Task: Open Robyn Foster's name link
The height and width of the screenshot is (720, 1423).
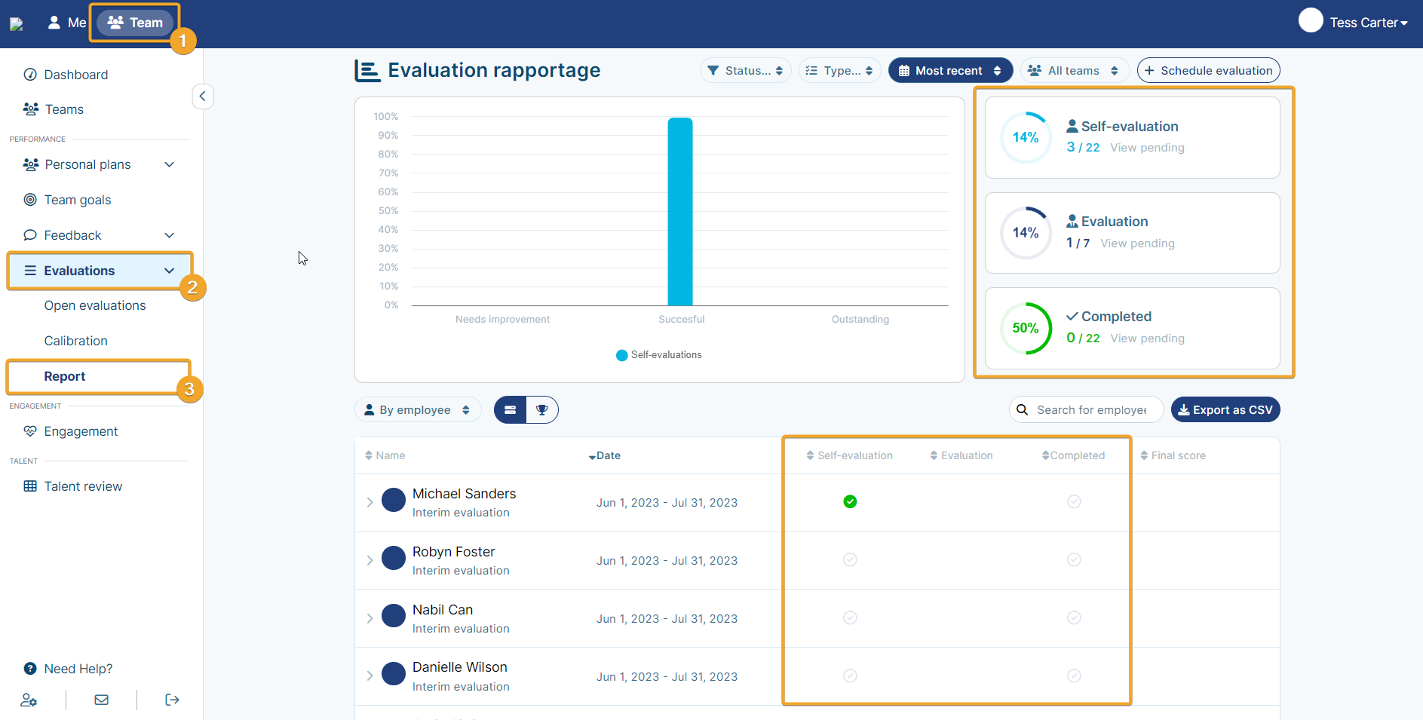Action: 453,552
